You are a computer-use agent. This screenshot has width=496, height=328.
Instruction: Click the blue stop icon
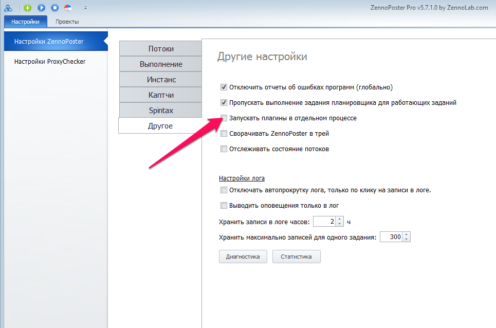click(54, 8)
